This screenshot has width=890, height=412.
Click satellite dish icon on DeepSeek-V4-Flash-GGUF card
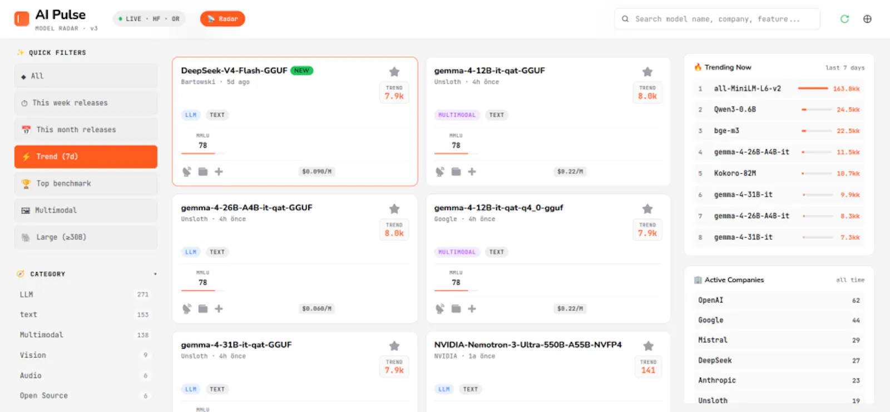187,172
